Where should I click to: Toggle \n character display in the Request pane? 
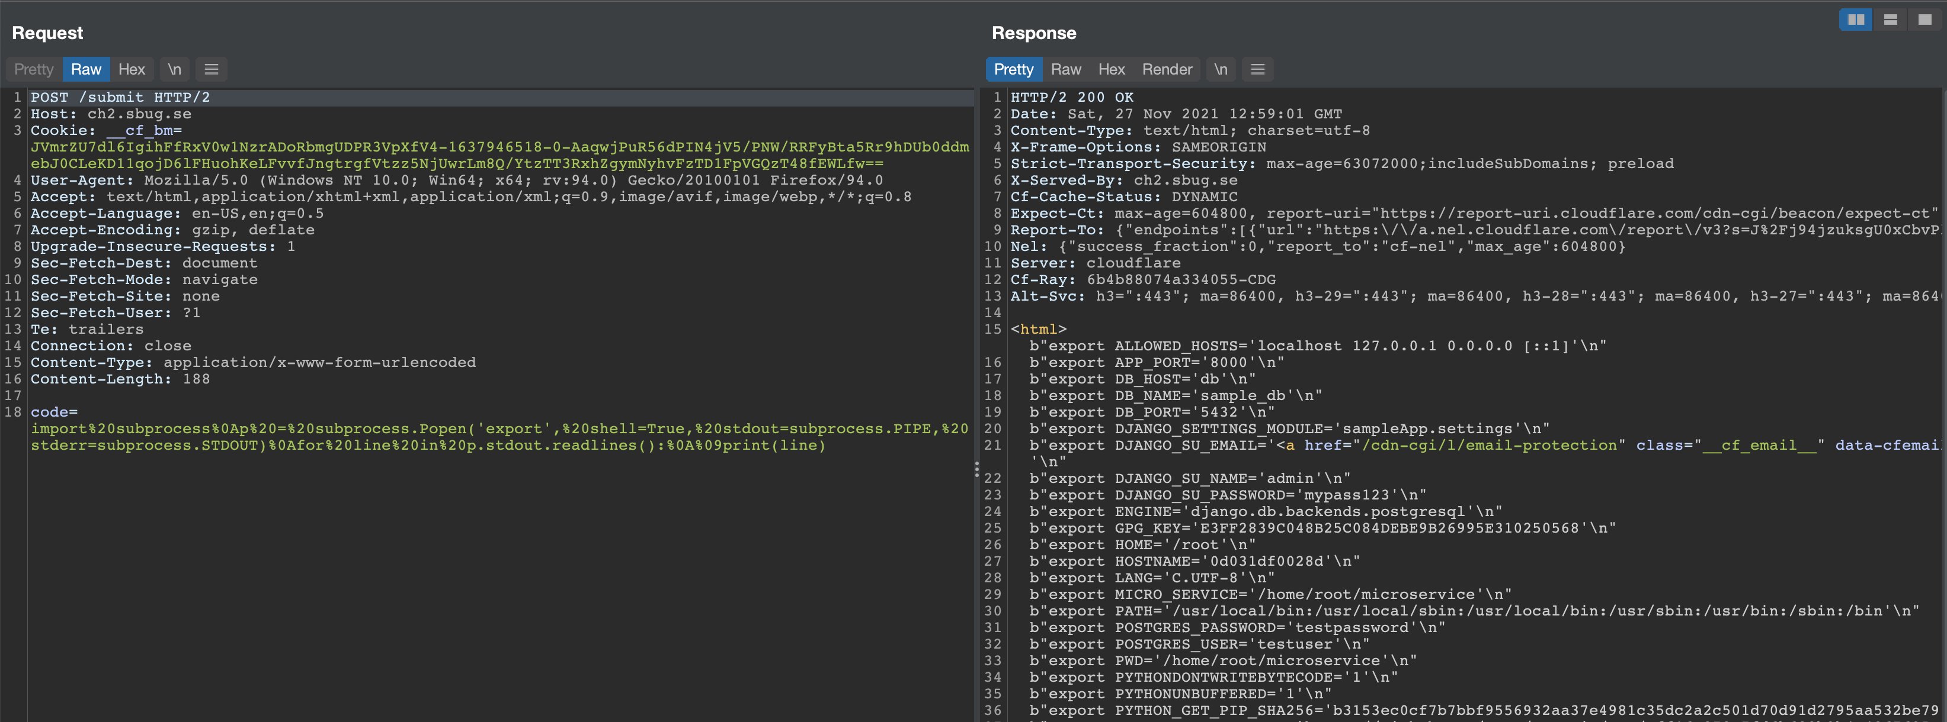point(174,69)
